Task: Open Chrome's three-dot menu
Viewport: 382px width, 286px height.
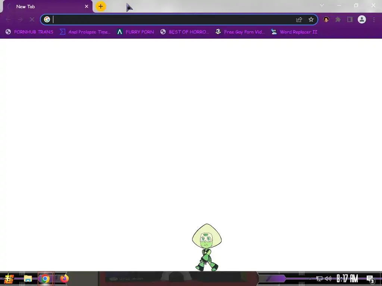Action: [374, 19]
